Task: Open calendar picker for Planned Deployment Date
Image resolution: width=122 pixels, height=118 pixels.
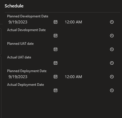Action: [56, 77]
